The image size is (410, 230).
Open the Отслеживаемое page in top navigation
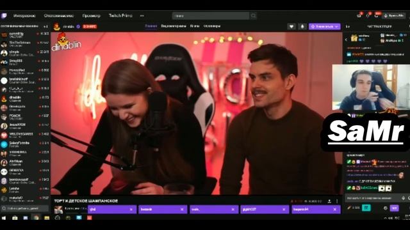tap(59, 16)
